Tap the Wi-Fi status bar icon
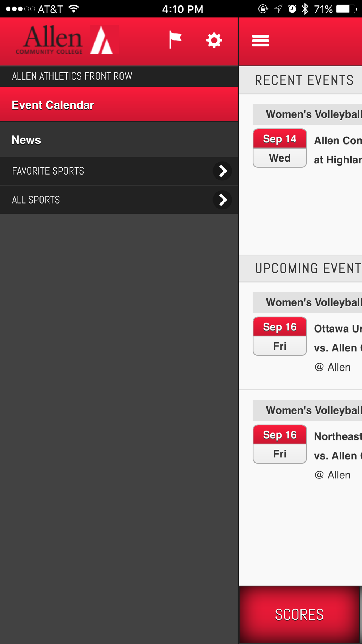The image size is (362, 644). point(73,9)
